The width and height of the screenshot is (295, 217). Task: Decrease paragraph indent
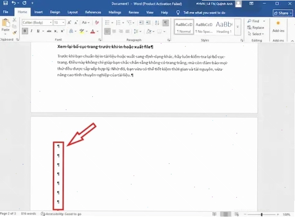141,23
